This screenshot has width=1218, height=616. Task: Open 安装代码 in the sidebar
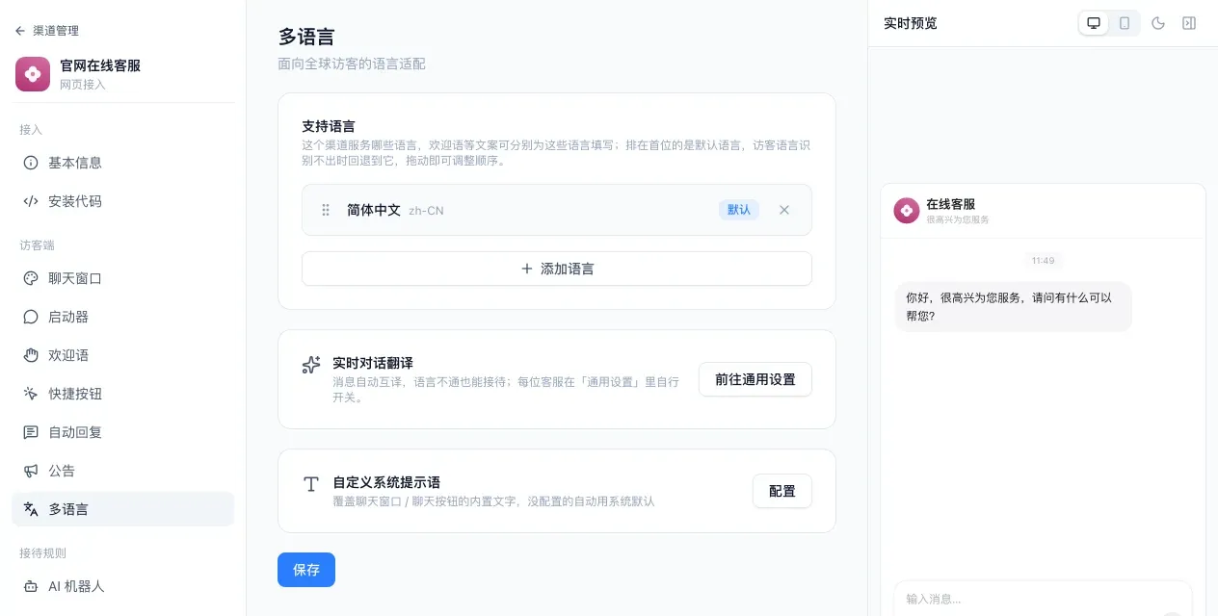coord(122,201)
